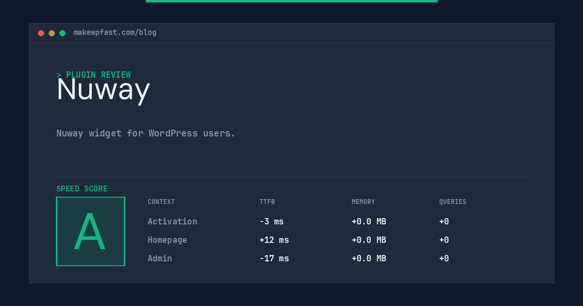Click the yellow minimize window dot

point(51,33)
